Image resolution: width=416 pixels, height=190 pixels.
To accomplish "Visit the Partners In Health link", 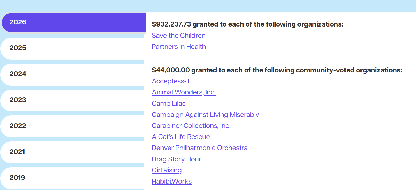I will [x=179, y=47].
